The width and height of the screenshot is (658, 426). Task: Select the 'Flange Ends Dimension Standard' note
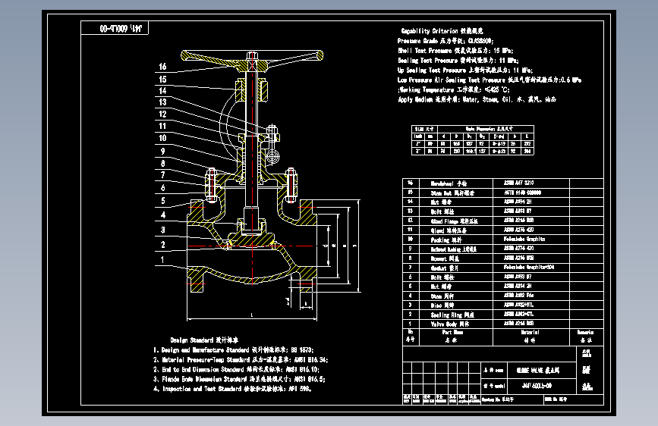(x=239, y=379)
